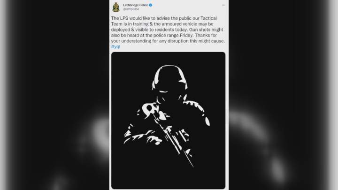Open the three-dot more options menu
The width and height of the screenshot is (338, 190).
223,5
